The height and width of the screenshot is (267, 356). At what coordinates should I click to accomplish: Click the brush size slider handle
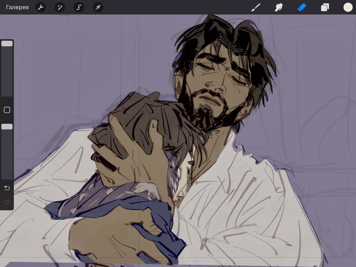click(x=7, y=44)
